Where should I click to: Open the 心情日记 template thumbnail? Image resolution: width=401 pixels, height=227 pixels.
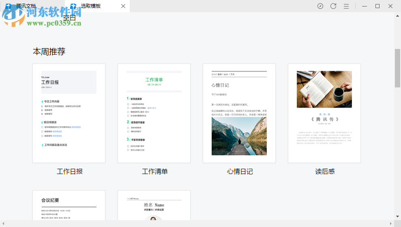pos(239,113)
